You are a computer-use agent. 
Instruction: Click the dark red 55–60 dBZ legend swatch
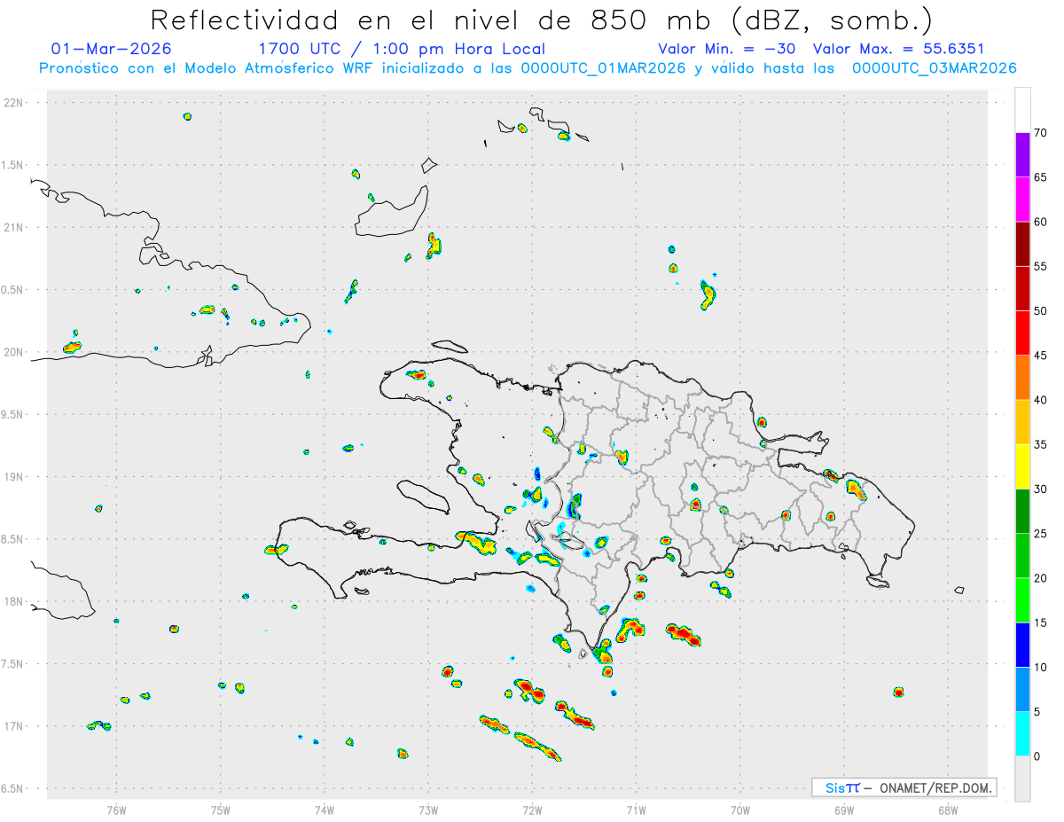point(1022,244)
